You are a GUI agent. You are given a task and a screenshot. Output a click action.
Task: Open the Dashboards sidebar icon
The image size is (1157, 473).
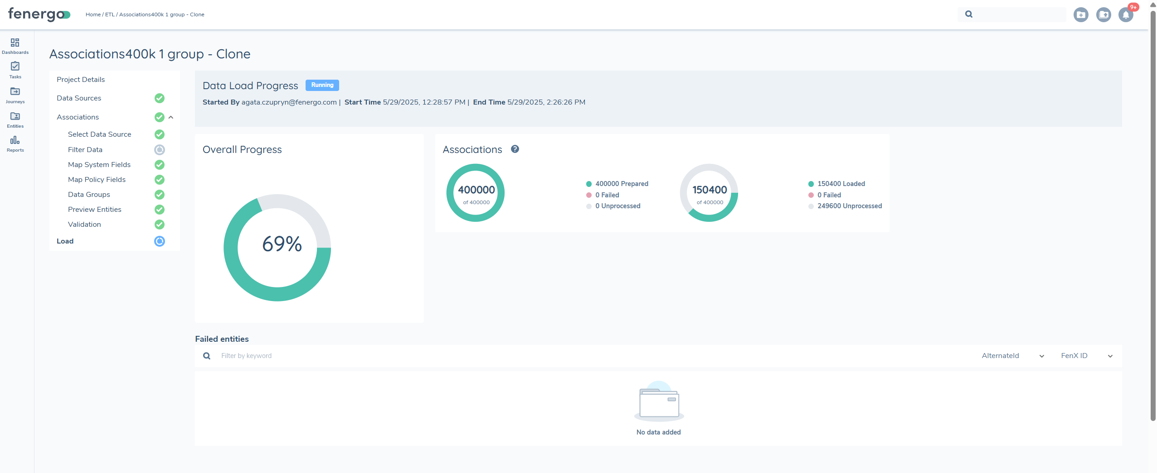pos(15,46)
